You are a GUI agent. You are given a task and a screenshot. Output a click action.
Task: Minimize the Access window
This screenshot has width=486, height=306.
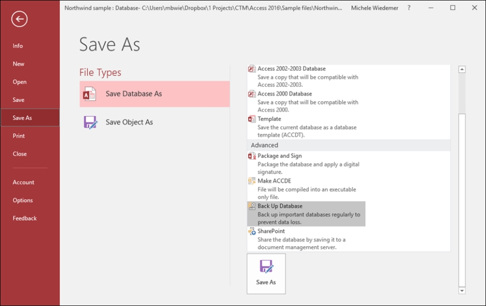(x=431, y=8)
